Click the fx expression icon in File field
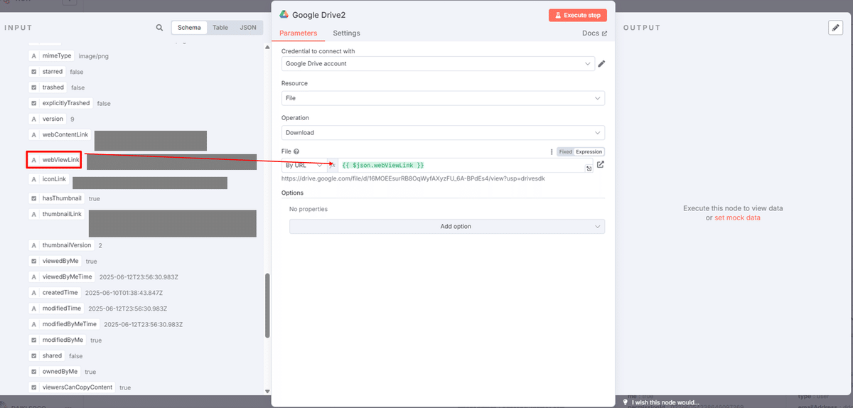This screenshot has width=853, height=408. click(x=333, y=165)
